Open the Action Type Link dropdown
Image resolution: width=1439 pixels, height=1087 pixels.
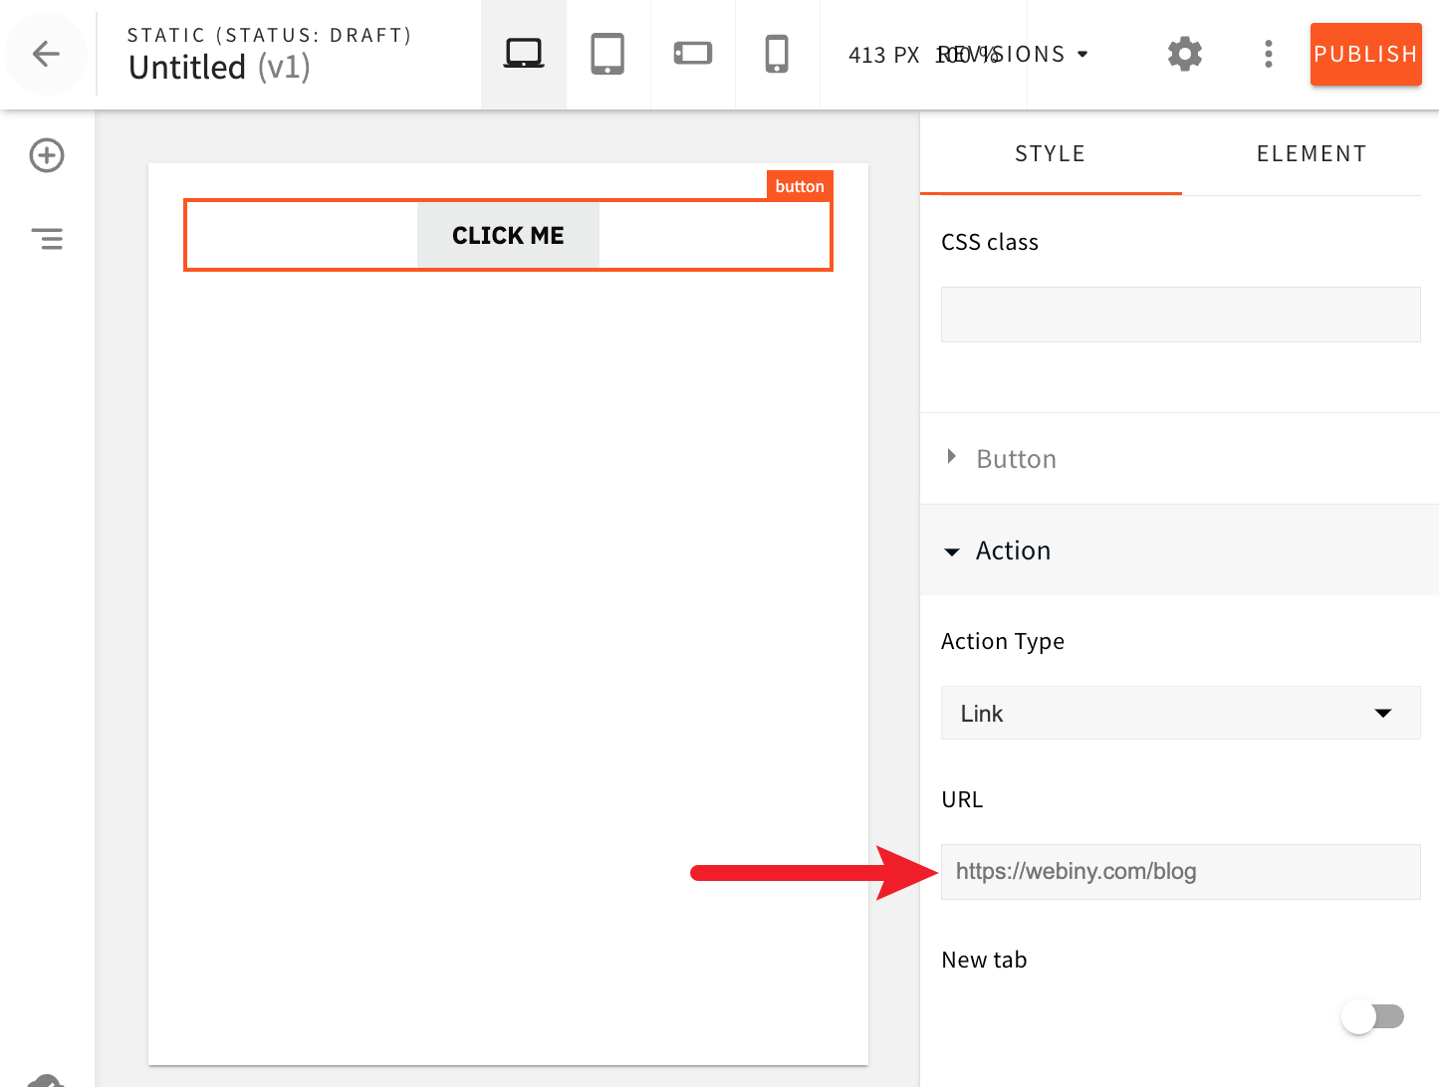point(1180,713)
